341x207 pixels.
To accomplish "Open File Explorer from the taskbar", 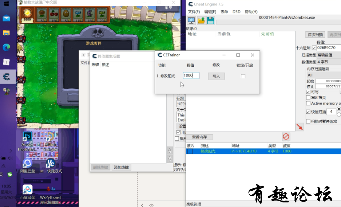I will click(6, 33).
